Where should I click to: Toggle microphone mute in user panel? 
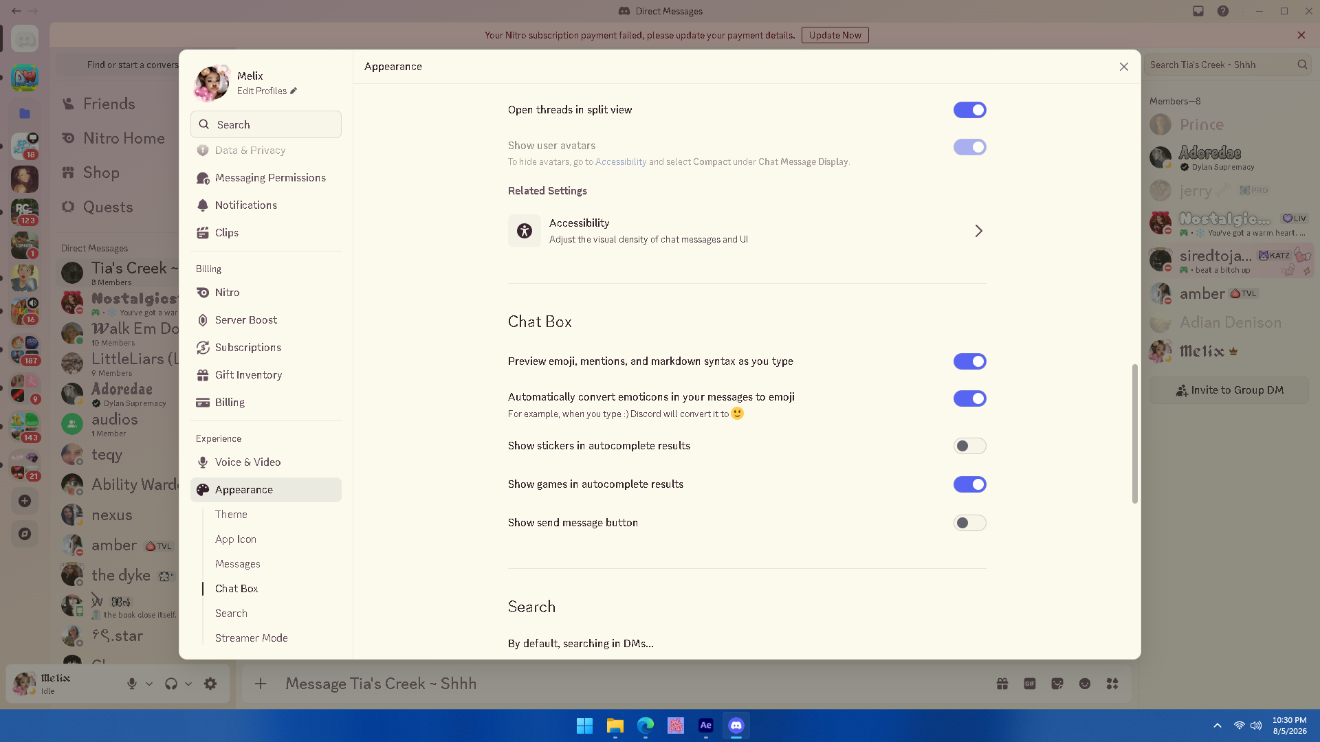(132, 684)
